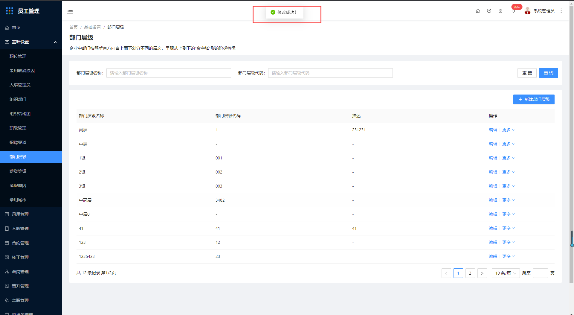Click the 员工管理 app logo icon
Image resolution: width=574 pixels, height=315 pixels.
pyautogui.click(x=10, y=11)
